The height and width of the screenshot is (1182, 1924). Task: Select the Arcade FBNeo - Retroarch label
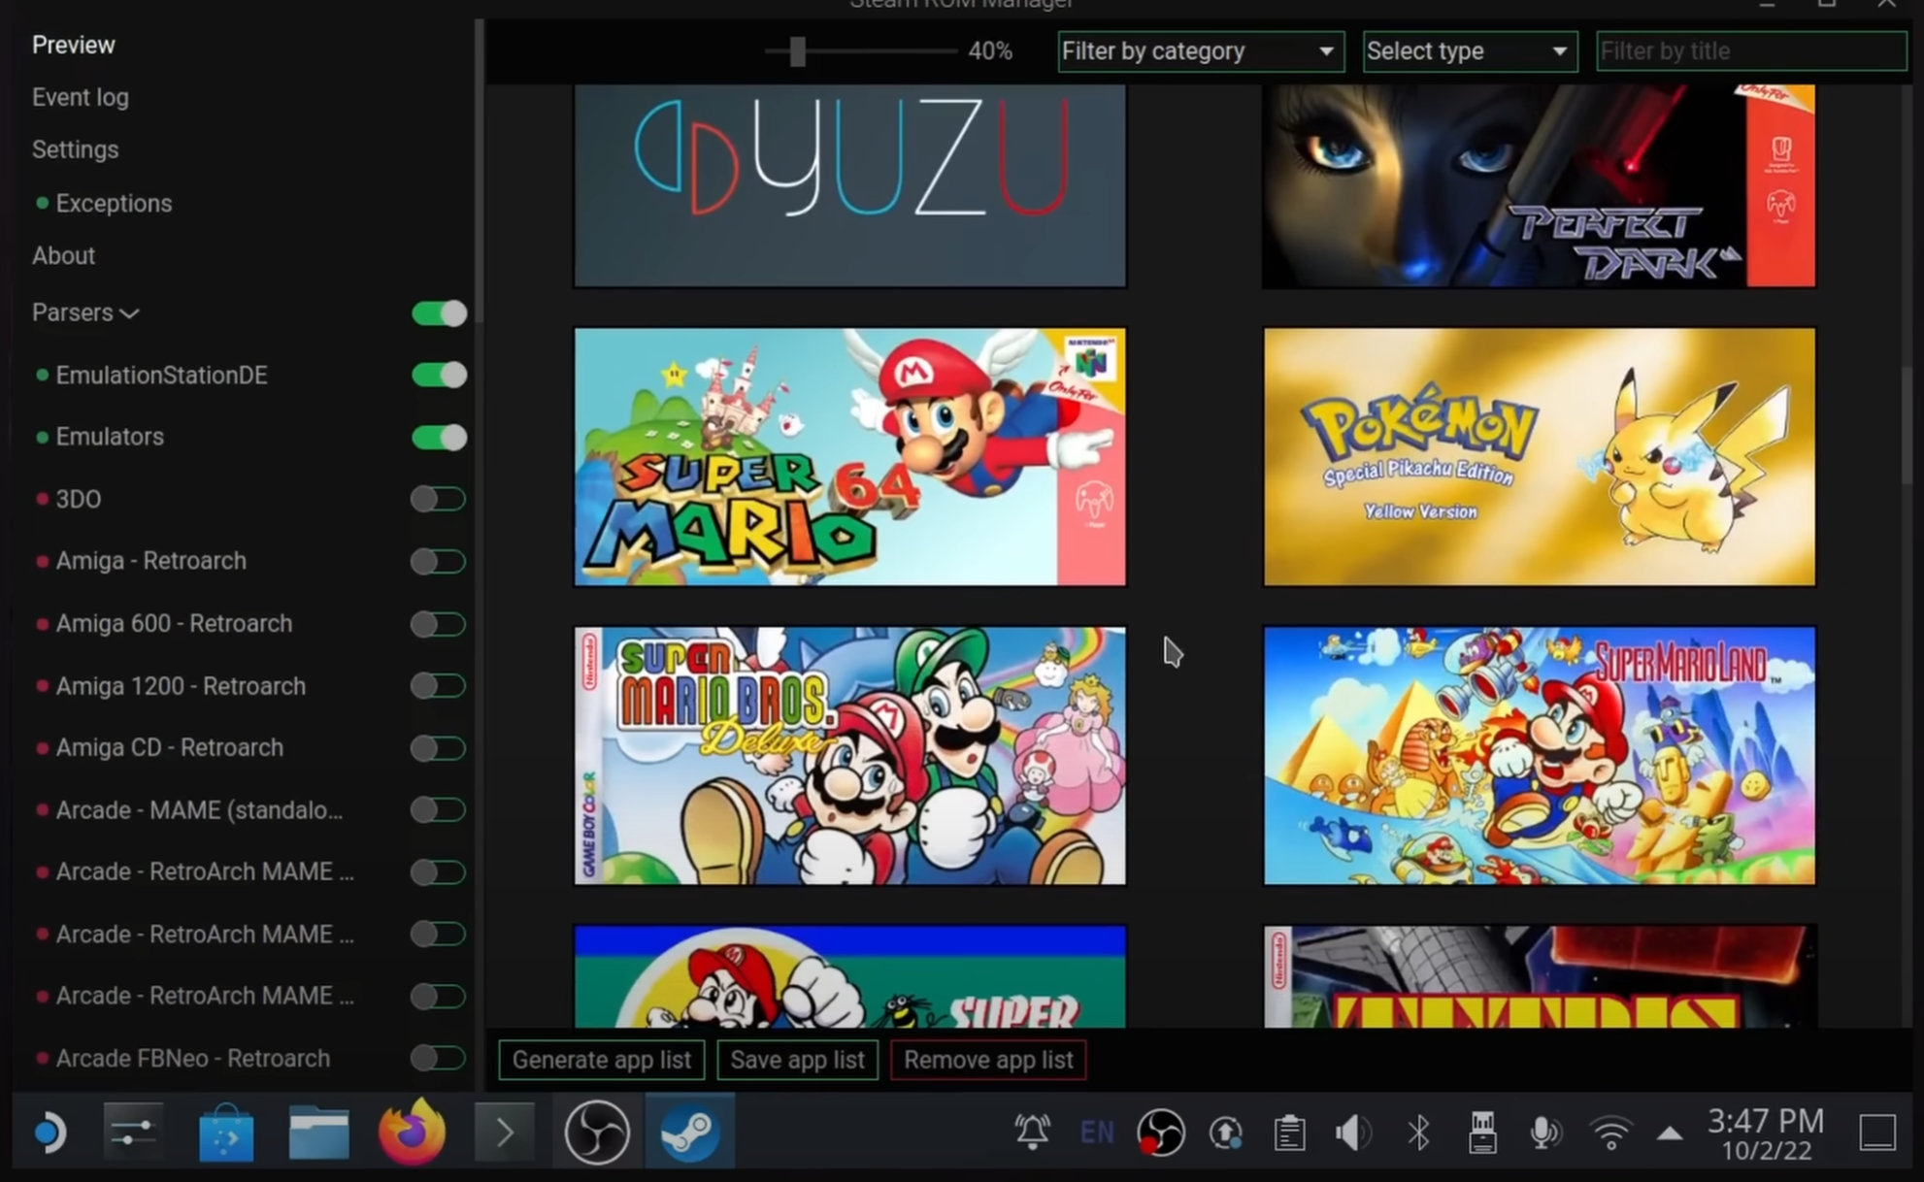click(x=192, y=1058)
